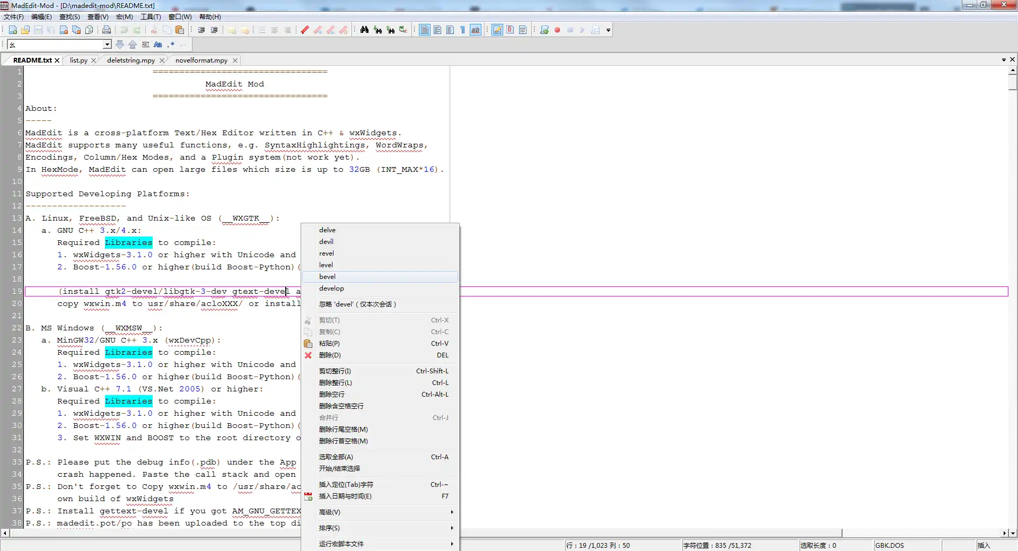
Task: Click the Replace toolbar icon
Action: [403, 30]
